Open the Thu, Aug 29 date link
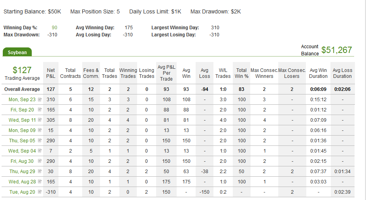 (22, 172)
